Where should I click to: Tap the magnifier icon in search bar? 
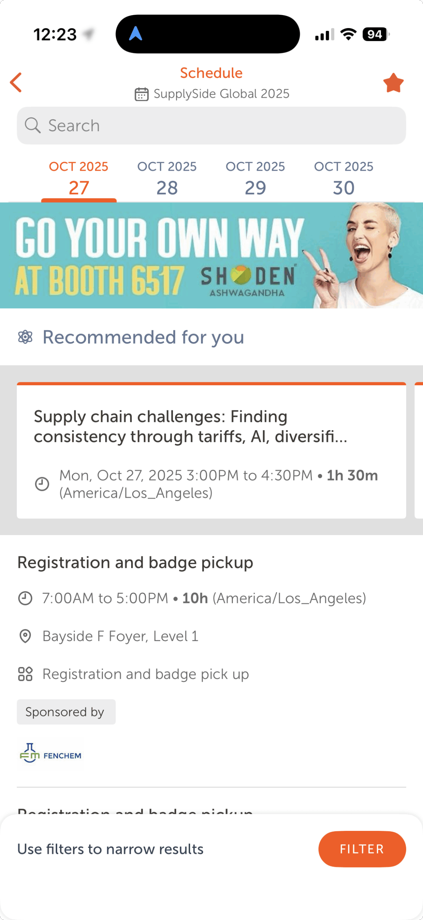[32, 125]
